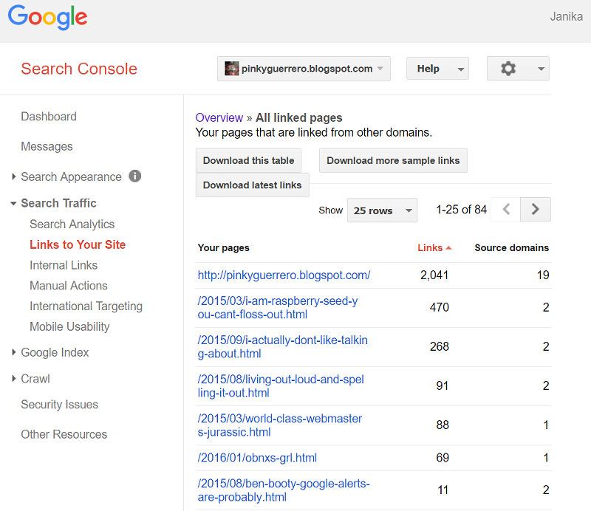The height and width of the screenshot is (511, 591).
Task: Go to previous page of results
Action: point(506,210)
